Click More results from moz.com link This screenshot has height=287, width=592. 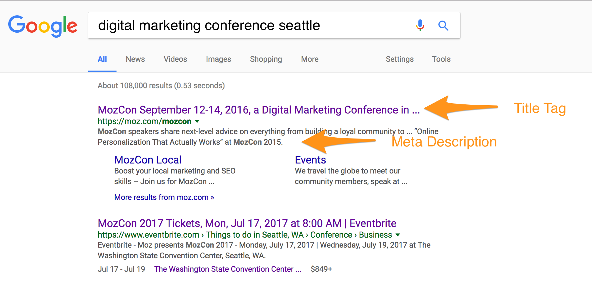[x=164, y=197]
